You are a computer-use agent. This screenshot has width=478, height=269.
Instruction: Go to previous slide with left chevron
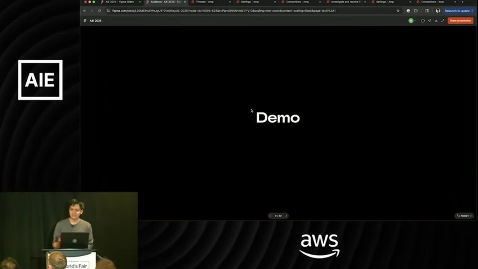[x=270, y=216]
